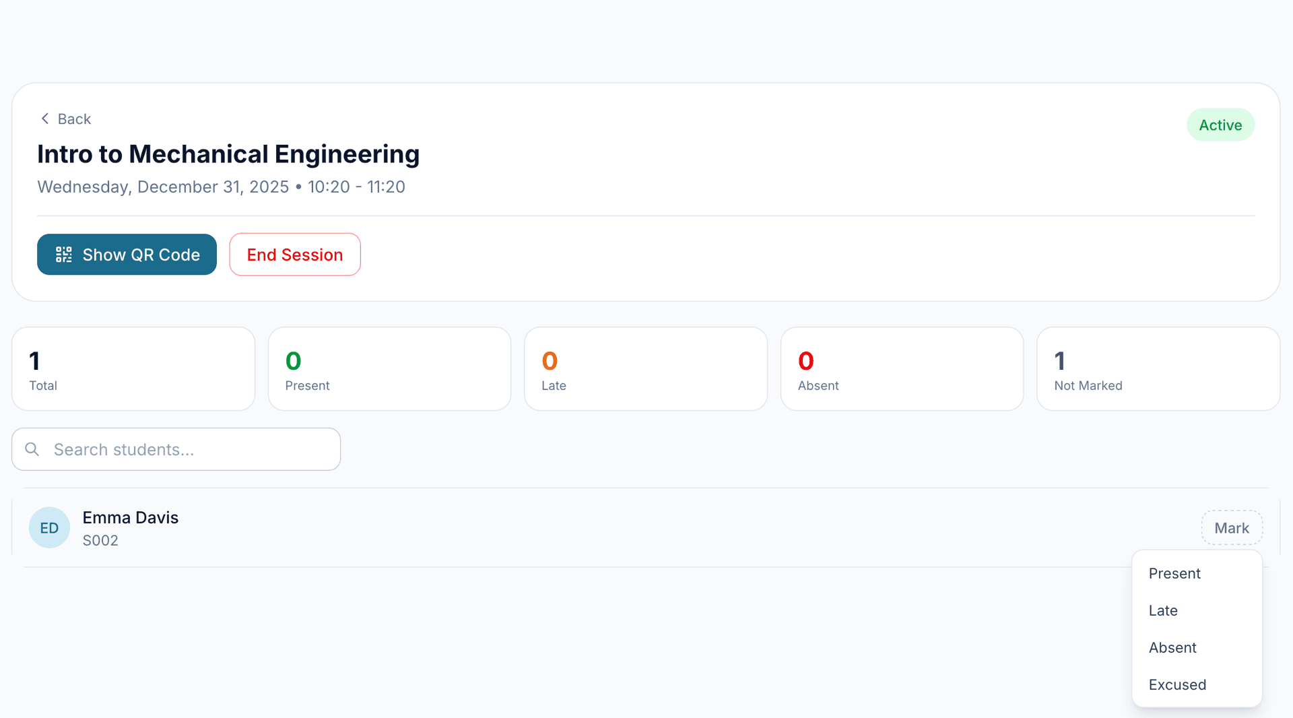Click the Absent statistics card
The image size is (1293, 718).
coord(902,368)
